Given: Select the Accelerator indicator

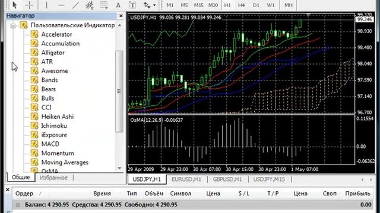Looking at the screenshot, I should click(x=57, y=34).
